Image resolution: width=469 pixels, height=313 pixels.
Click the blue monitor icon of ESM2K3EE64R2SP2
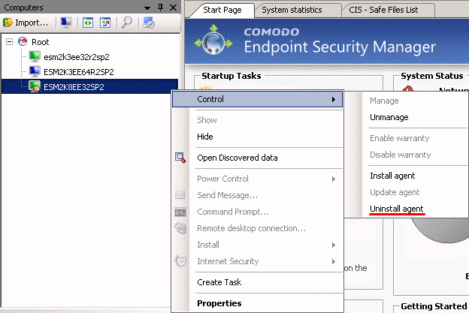coord(35,71)
